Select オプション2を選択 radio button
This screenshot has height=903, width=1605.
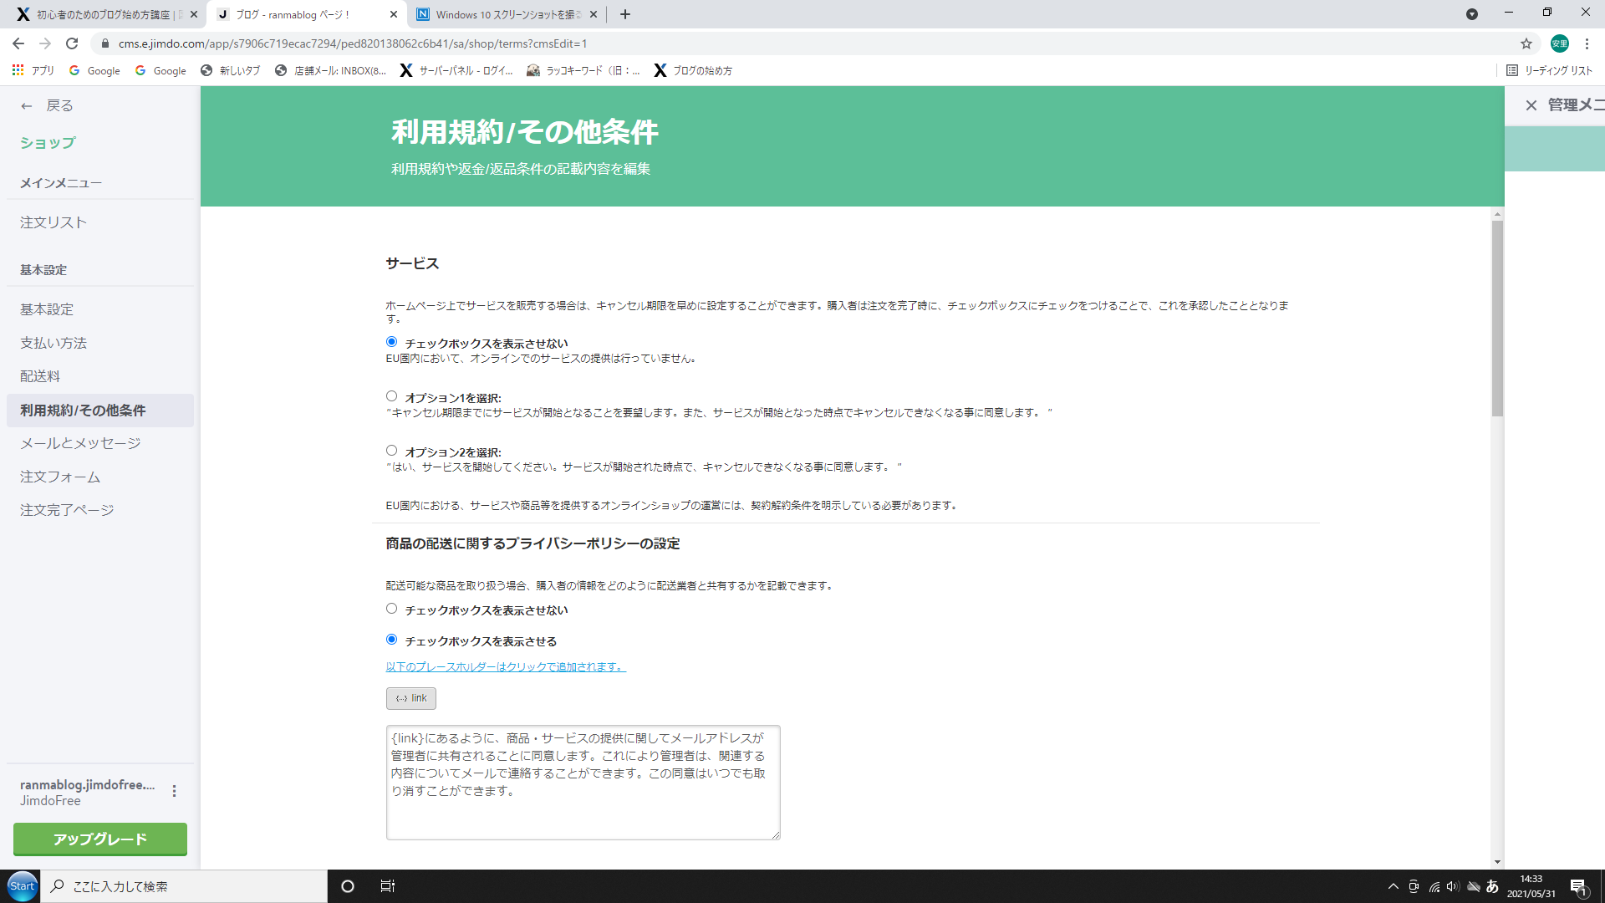click(x=391, y=451)
